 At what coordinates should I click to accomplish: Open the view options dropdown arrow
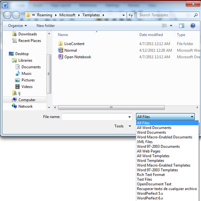[x=171, y=26]
